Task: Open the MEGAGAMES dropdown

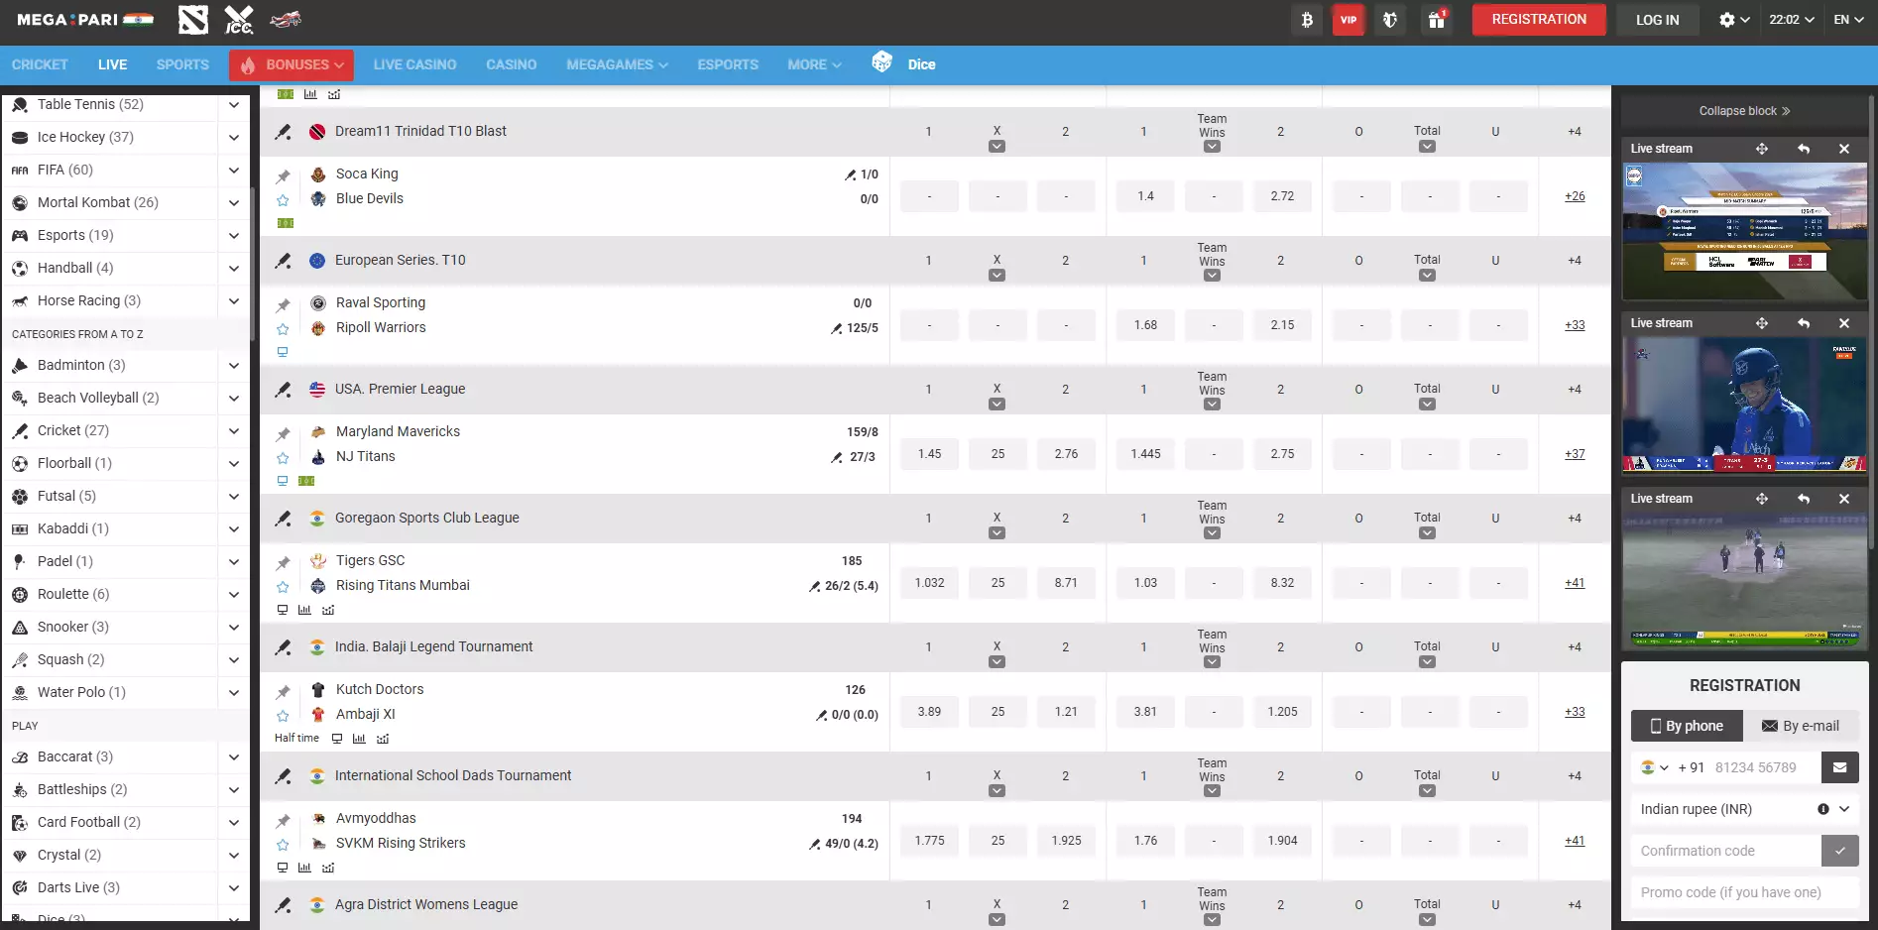Action: [x=617, y=64]
